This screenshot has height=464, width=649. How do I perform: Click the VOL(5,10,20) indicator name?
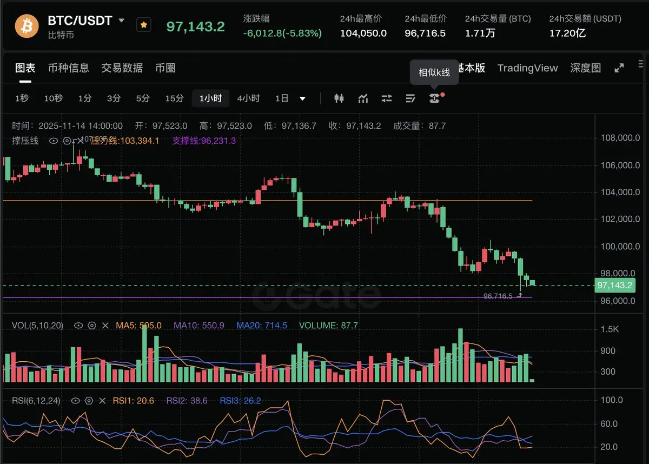[x=38, y=326]
